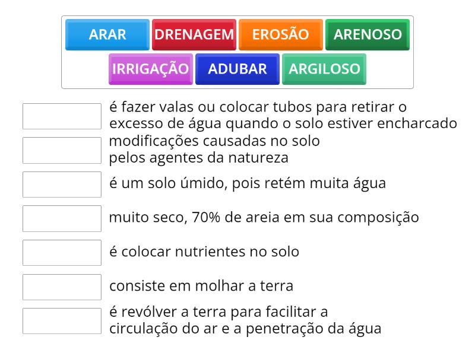Image resolution: width=475 pixels, height=356 pixels.
Task: Click the definition text 'consiste em molhar a terra'
Action: coord(201,286)
